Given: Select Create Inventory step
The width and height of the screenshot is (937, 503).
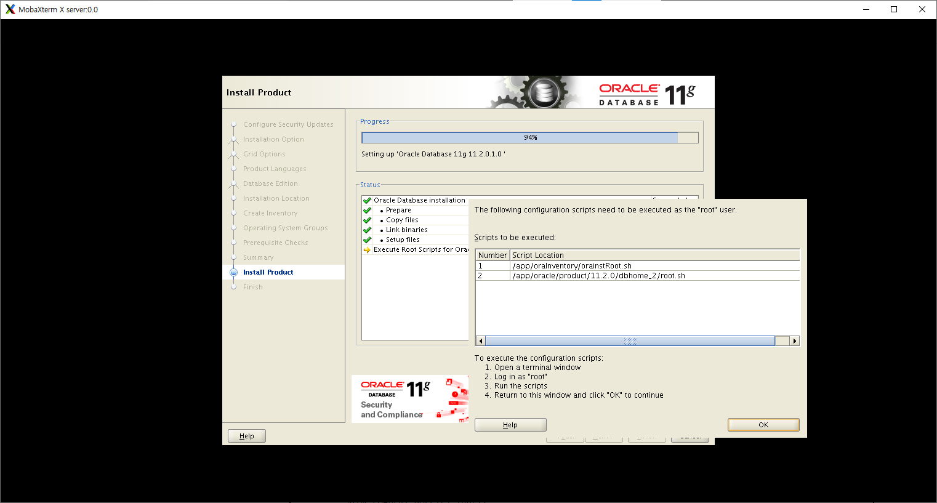Looking at the screenshot, I should pyautogui.click(x=270, y=213).
